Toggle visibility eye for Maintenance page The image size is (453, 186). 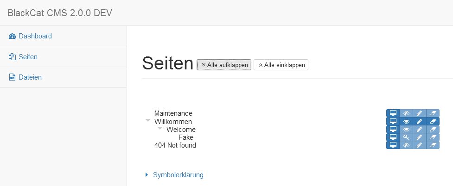tap(406, 113)
